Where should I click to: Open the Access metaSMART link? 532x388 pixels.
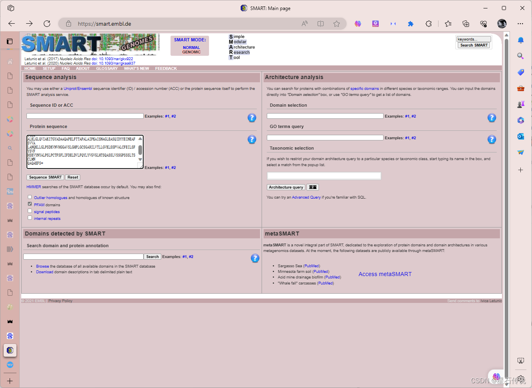[x=385, y=274]
